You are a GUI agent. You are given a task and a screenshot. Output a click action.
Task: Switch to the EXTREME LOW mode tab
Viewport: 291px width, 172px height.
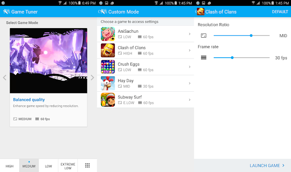point(68,165)
